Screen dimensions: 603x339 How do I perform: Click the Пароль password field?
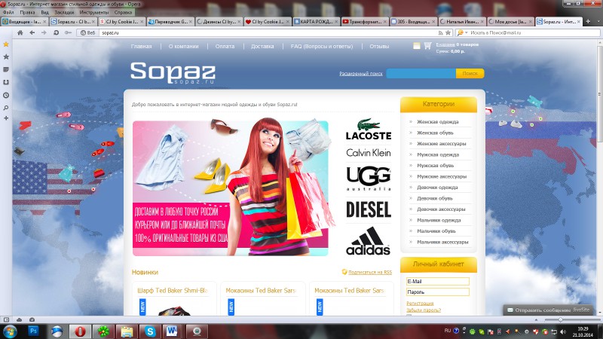coord(438,292)
